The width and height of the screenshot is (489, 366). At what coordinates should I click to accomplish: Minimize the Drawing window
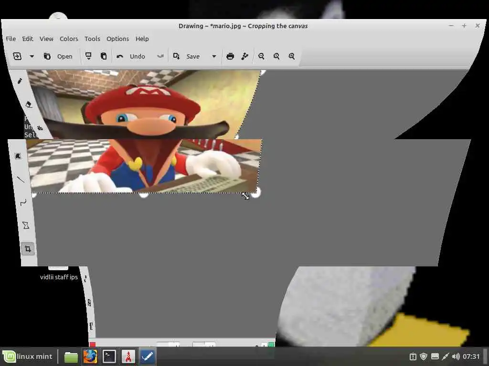[451, 26]
